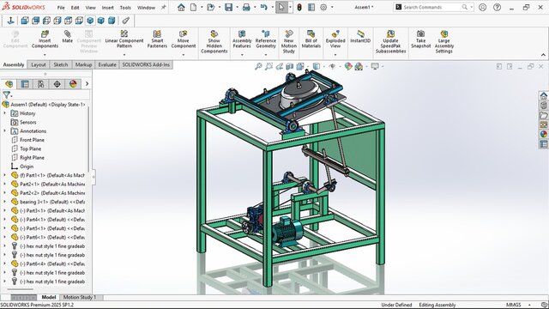The image size is (549, 309).
Task: Start a New Motion Study
Action: (x=289, y=42)
